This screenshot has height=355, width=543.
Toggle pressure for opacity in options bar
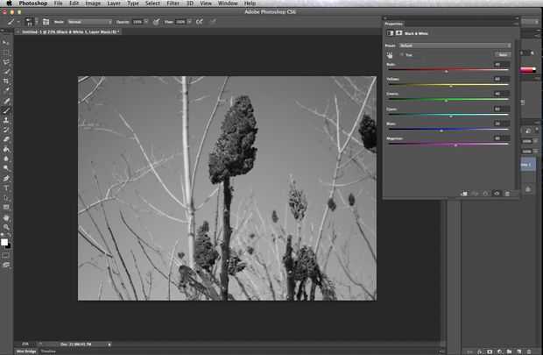[156, 22]
